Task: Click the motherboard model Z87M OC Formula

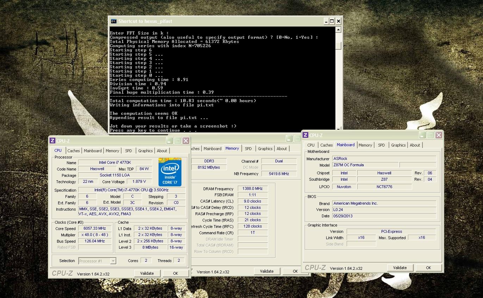Action: pyautogui.click(x=365, y=165)
